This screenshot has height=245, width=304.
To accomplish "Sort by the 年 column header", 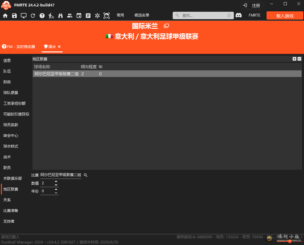I will [x=100, y=67].
